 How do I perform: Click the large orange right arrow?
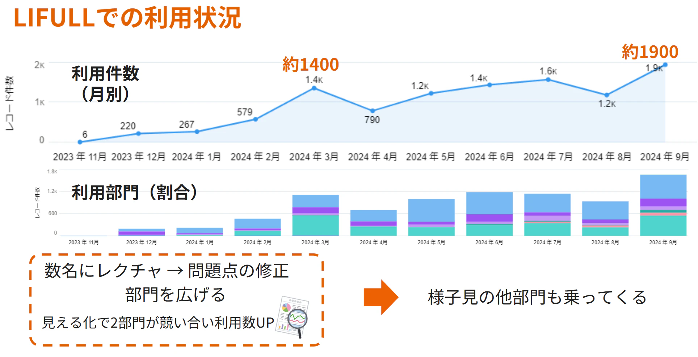(381, 297)
